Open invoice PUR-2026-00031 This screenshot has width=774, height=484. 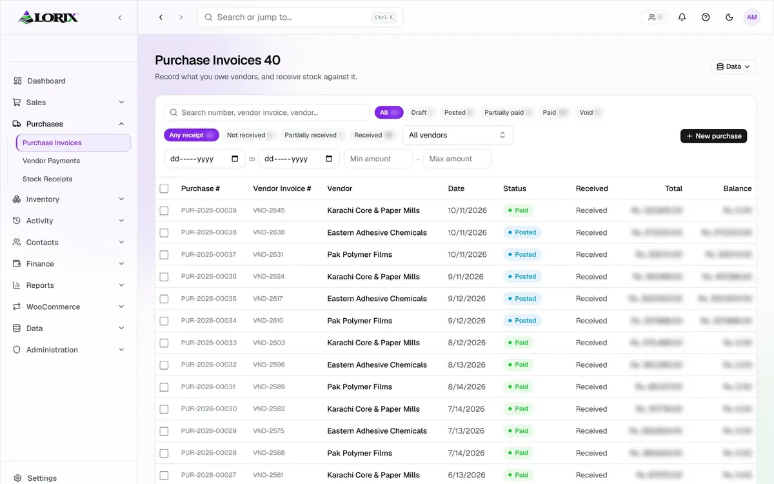coord(209,387)
